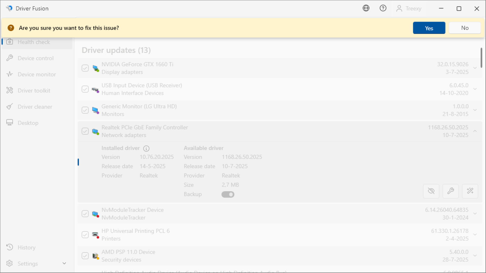Open the Driver toolkit section

[x=34, y=90]
